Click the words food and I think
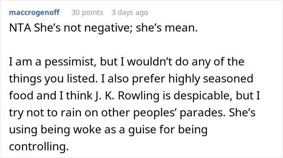This screenshot has width=283, height=158. [51, 95]
